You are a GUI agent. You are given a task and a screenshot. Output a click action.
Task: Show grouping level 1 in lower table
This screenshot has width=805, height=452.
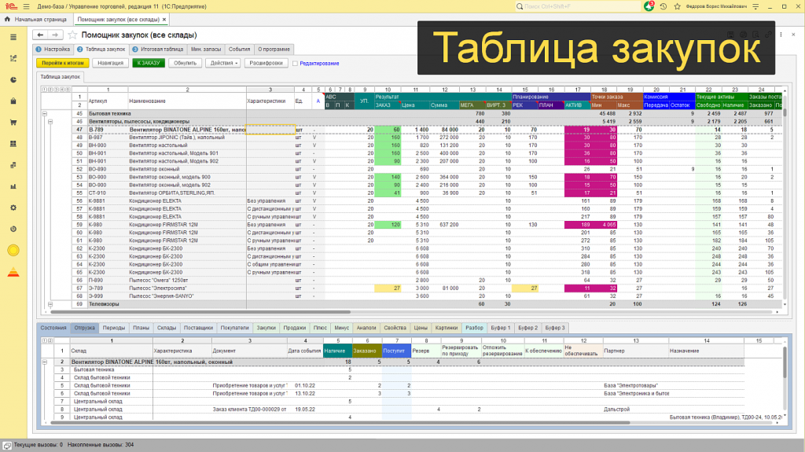tap(44, 340)
